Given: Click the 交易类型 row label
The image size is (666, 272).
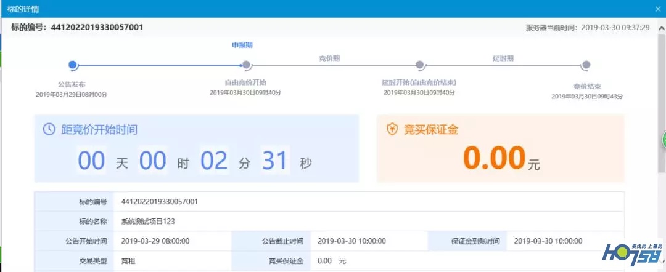Looking at the screenshot, I should (x=94, y=261).
